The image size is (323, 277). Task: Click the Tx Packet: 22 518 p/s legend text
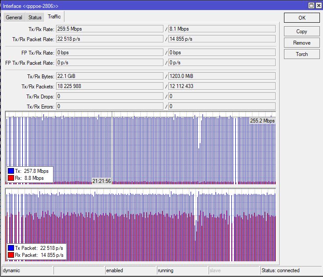tap(39, 248)
